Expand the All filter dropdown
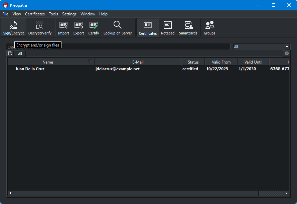Screen dimensions: 297x204 coord(287,47)
